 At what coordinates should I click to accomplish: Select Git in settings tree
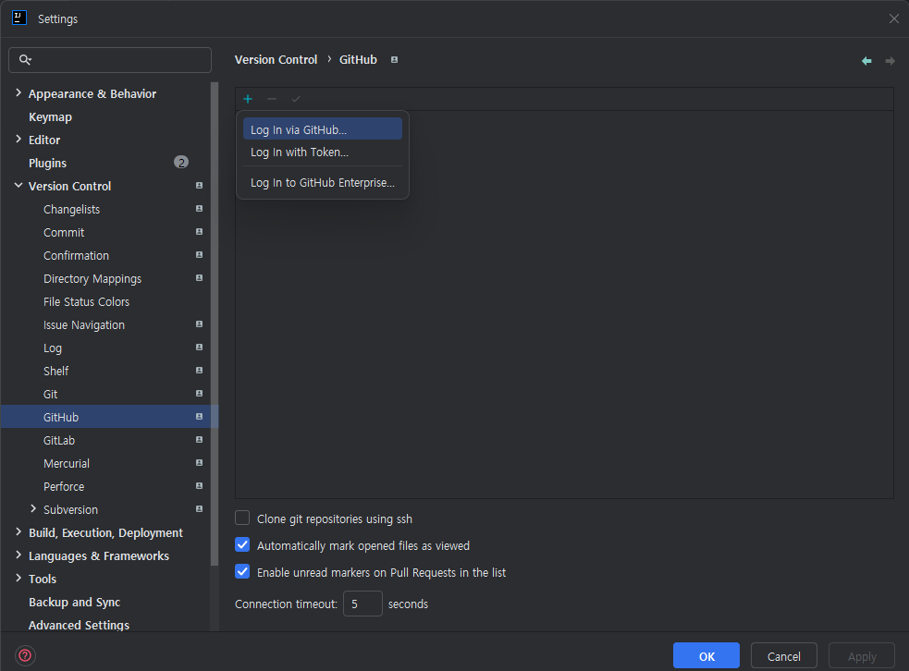[51, 394]
